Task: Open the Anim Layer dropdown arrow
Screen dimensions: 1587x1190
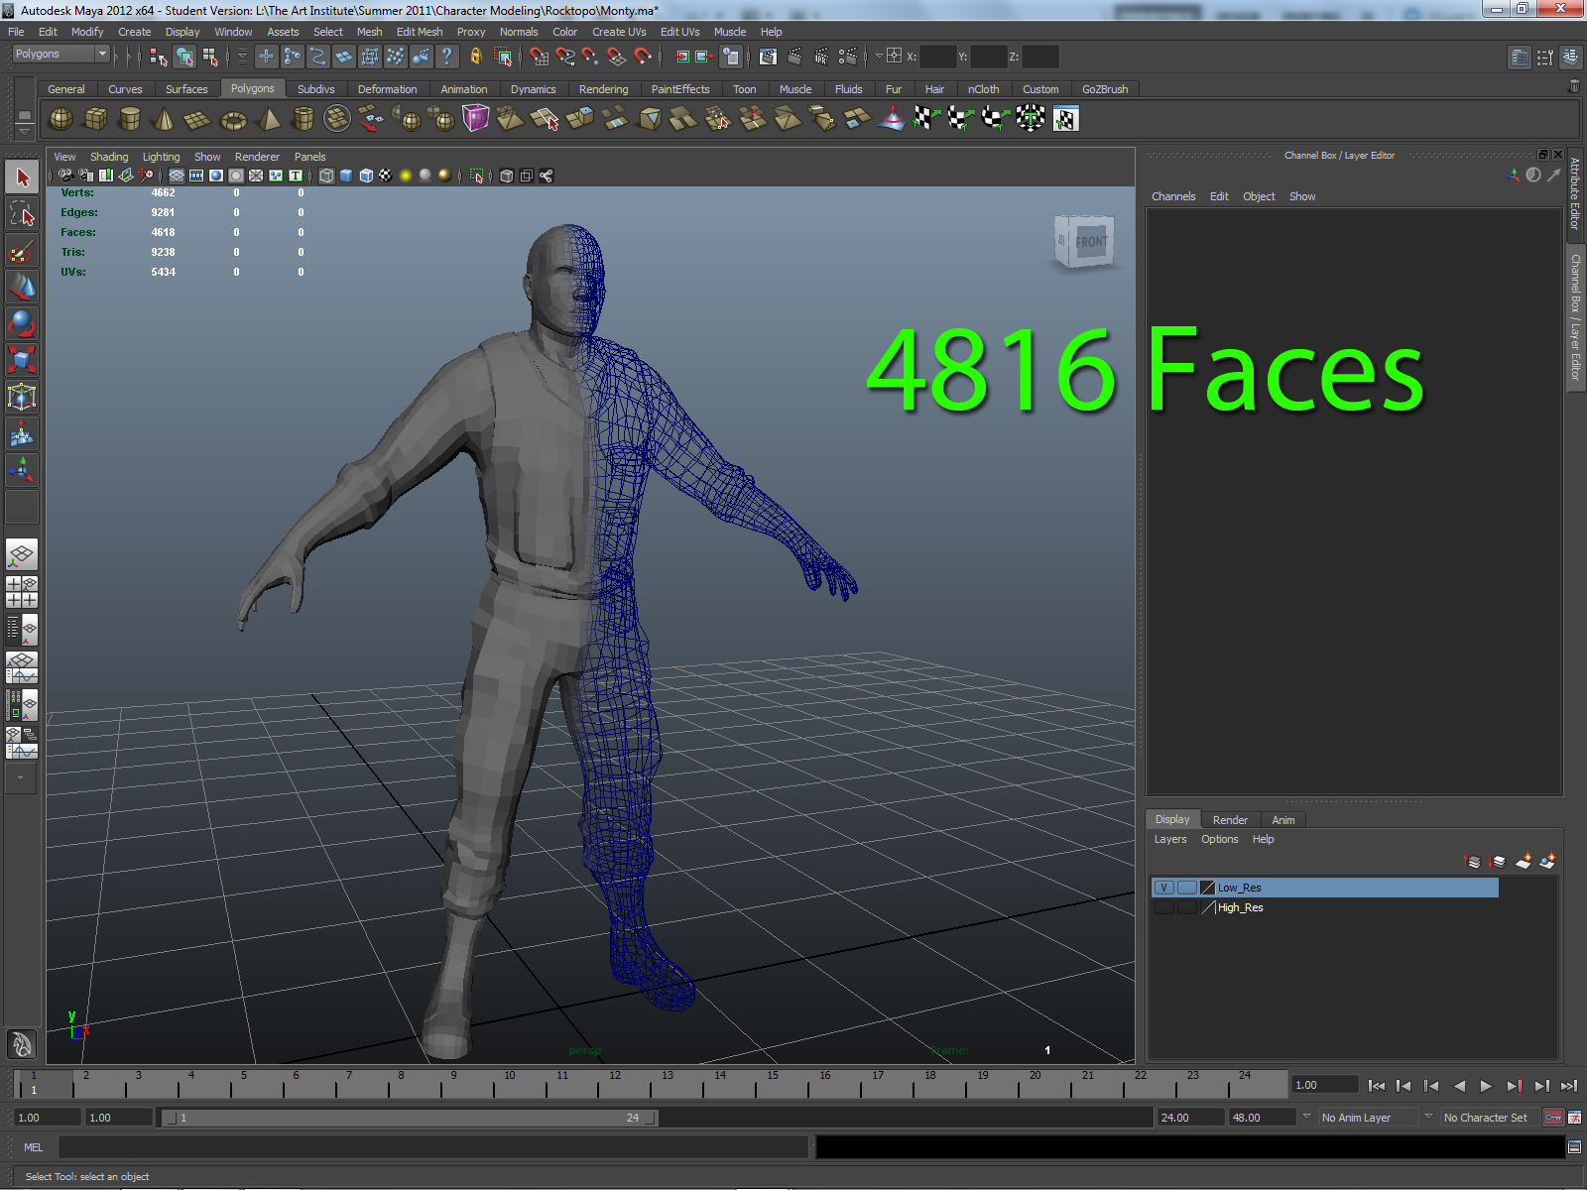Action: coord(1306,1117)
